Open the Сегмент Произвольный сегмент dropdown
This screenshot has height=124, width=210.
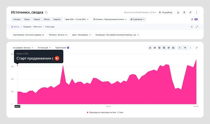click(x=110, y=19)
